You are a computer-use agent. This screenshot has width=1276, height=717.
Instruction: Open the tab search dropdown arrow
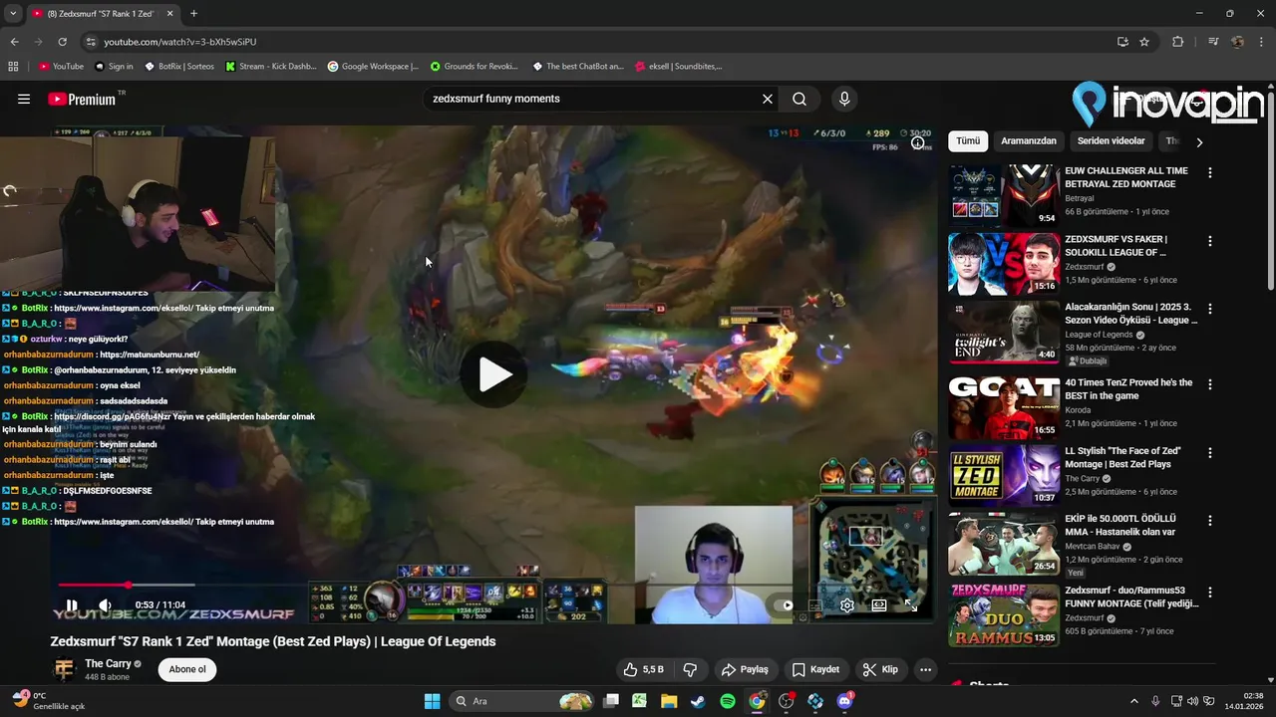click(13, 14)
